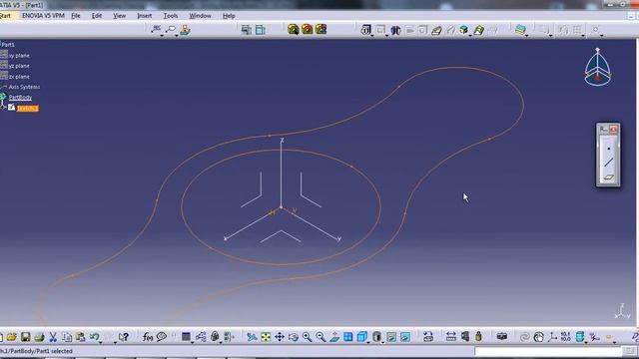Click the camera capture icon
The width and height of the screenshot is (639, 359).
coord(501,336)
